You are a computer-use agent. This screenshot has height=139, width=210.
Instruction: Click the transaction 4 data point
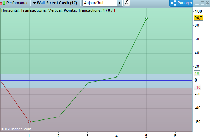point(117,77)
